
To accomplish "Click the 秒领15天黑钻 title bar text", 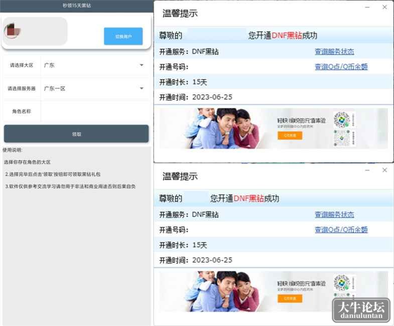I will click(77, 6).
